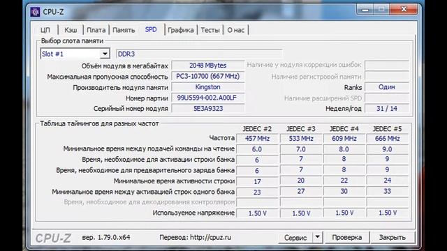The height and width of the screenshot is (251, 447).
Task: Click the Неделя/год label
Action: (344, 109)
